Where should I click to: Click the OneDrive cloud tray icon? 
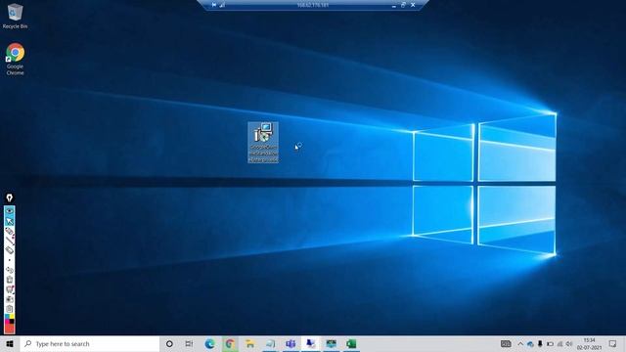530,343
